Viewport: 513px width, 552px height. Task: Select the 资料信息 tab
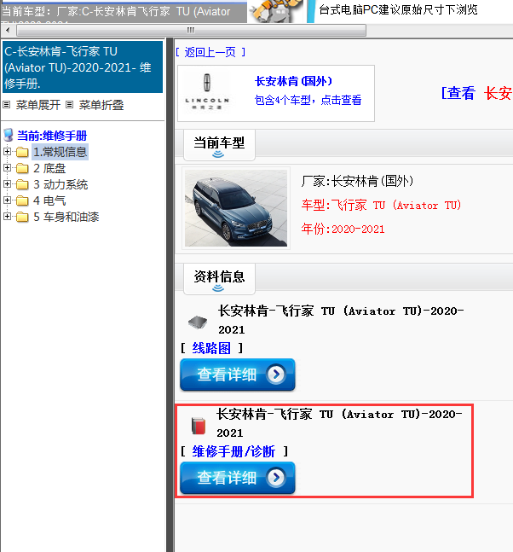click(x=219, y=279)
